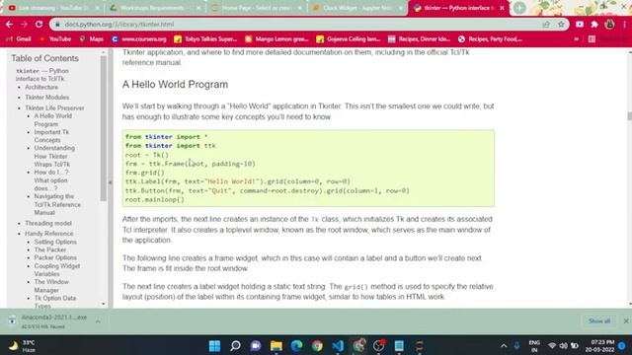Open the Chrome three-dot menu
Screen dimensions: 632x355
pos(624,24)
